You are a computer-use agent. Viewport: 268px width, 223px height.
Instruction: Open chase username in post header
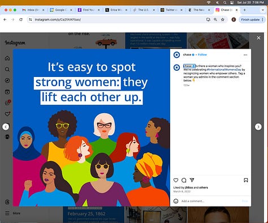coord(187,54)
